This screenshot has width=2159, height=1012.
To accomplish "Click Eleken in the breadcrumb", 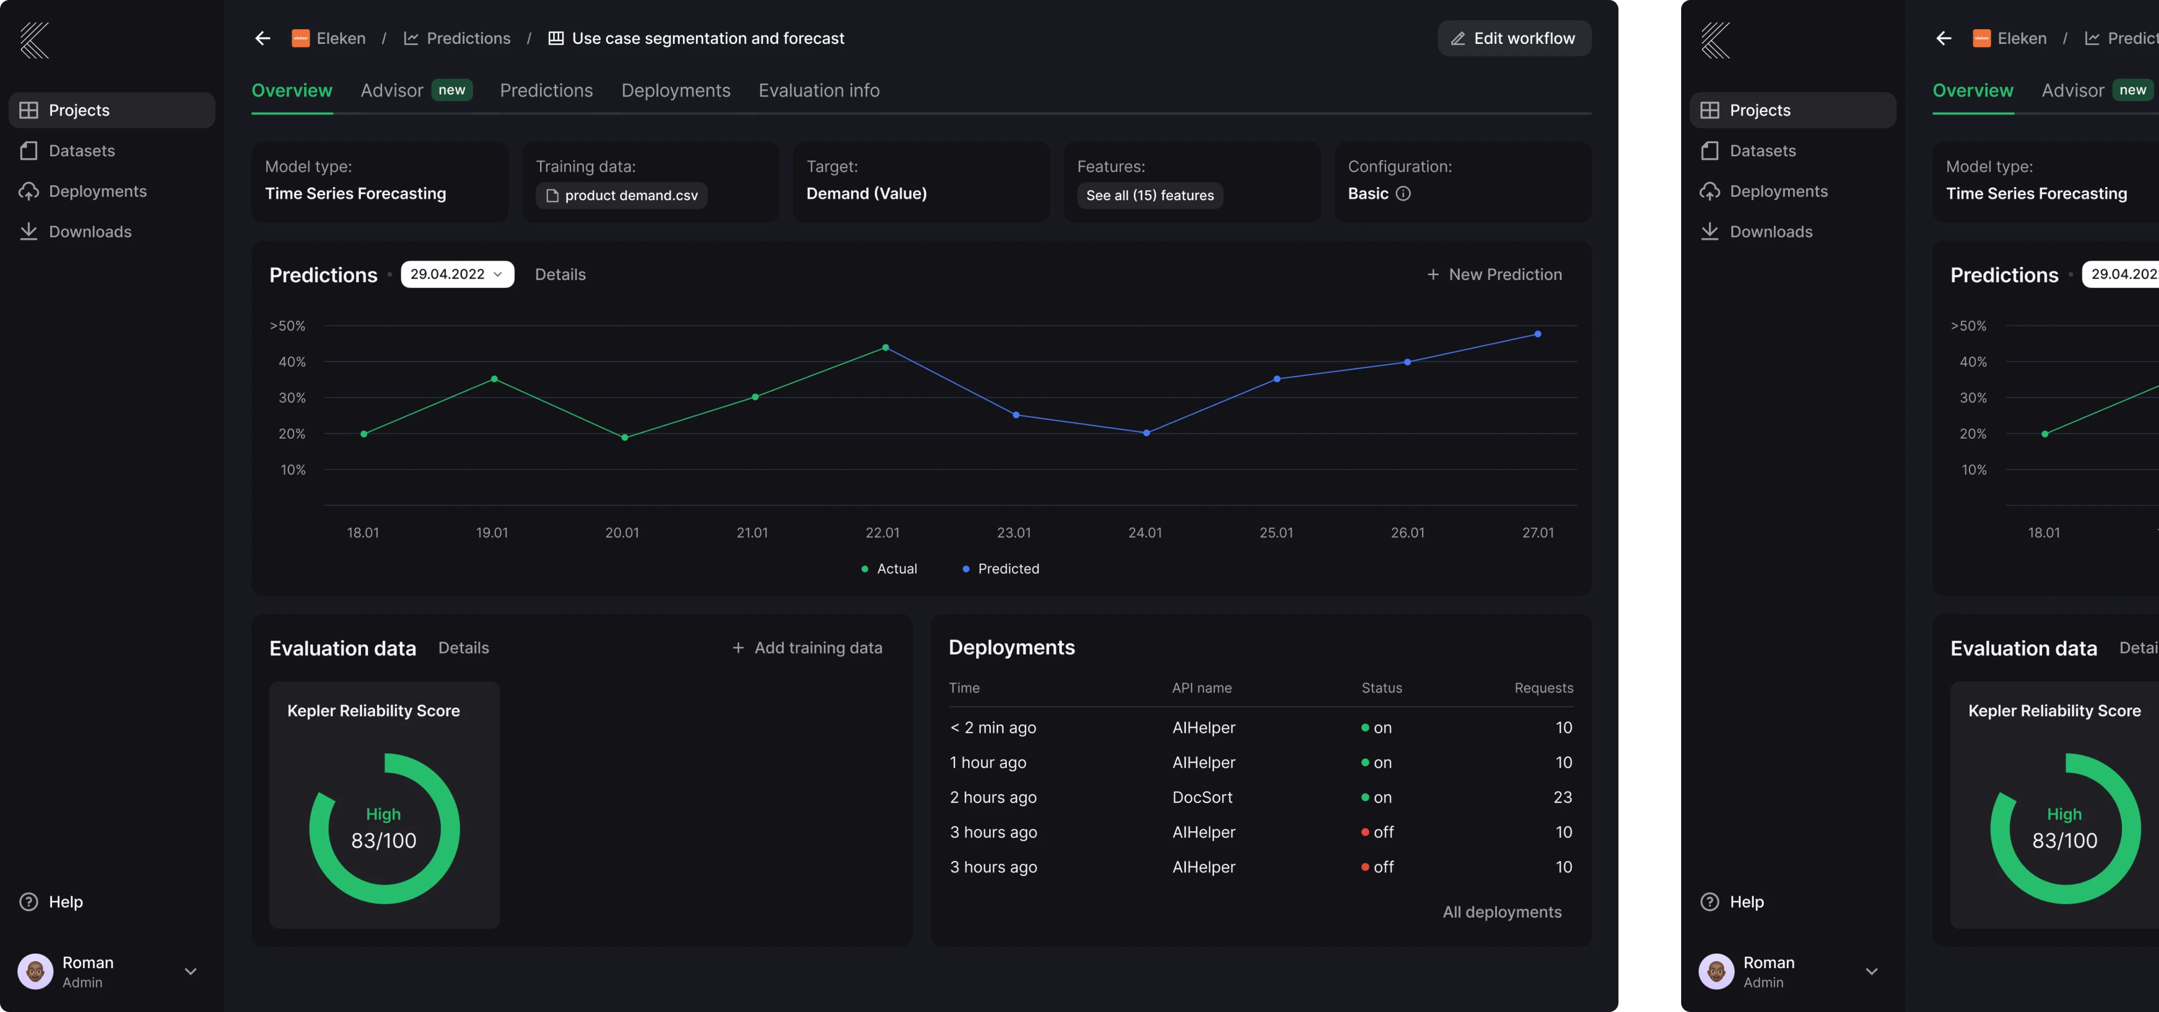I will pos(341,39).
